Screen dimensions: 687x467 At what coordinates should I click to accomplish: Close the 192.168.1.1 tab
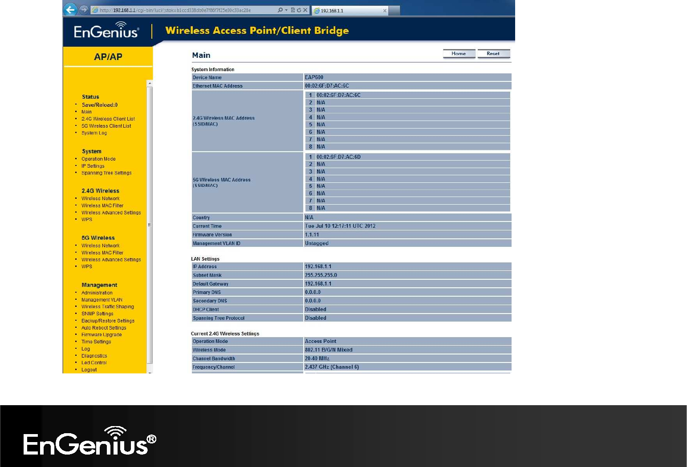(x=385, y=11)
